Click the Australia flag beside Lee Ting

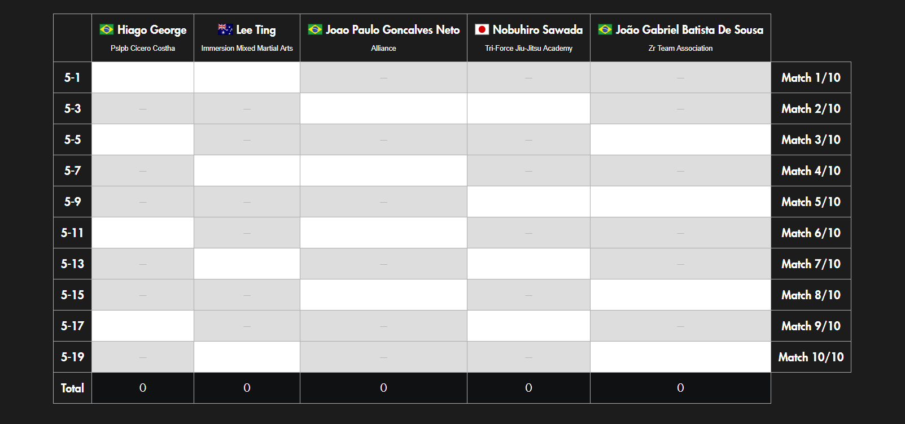click(x=225, y=29)
